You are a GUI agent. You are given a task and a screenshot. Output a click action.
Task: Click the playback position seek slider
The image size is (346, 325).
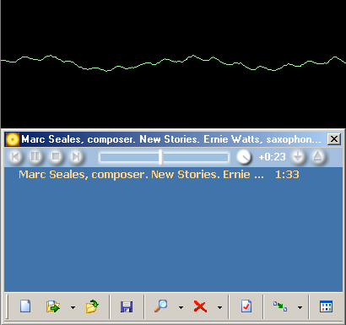pyautogui.click(x=164, y=157)
